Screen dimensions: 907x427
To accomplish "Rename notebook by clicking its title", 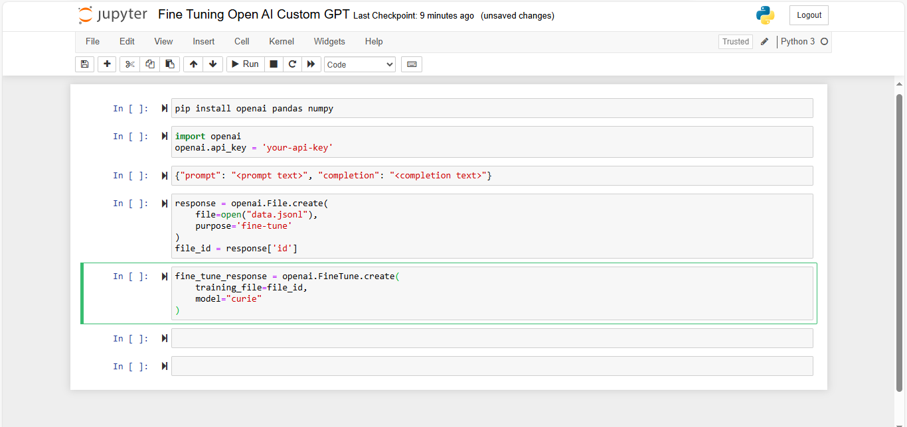I will tap(252, 14).
